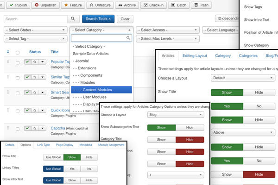Switch to the Editing Layout tab
This screenshot has width=278, height=185.
click(x=195, y=56)
